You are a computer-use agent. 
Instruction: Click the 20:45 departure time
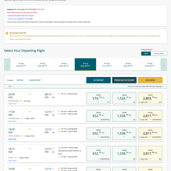click(12, 94)
